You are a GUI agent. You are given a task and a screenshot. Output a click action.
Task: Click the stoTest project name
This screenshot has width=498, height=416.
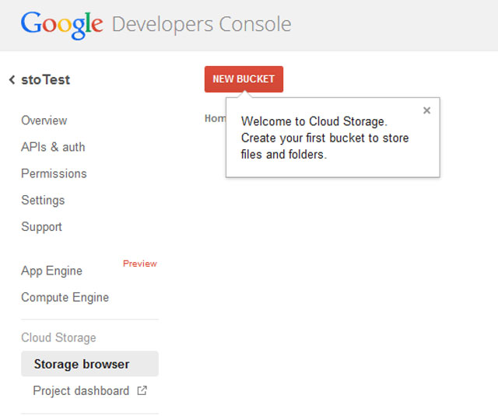pos(45,79)
